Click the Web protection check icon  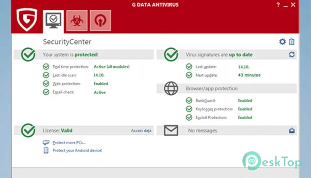(x=46, y=84)
